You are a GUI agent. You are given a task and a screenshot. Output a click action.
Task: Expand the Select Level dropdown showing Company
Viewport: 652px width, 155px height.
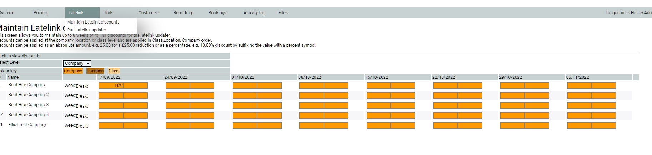point(77,63)
